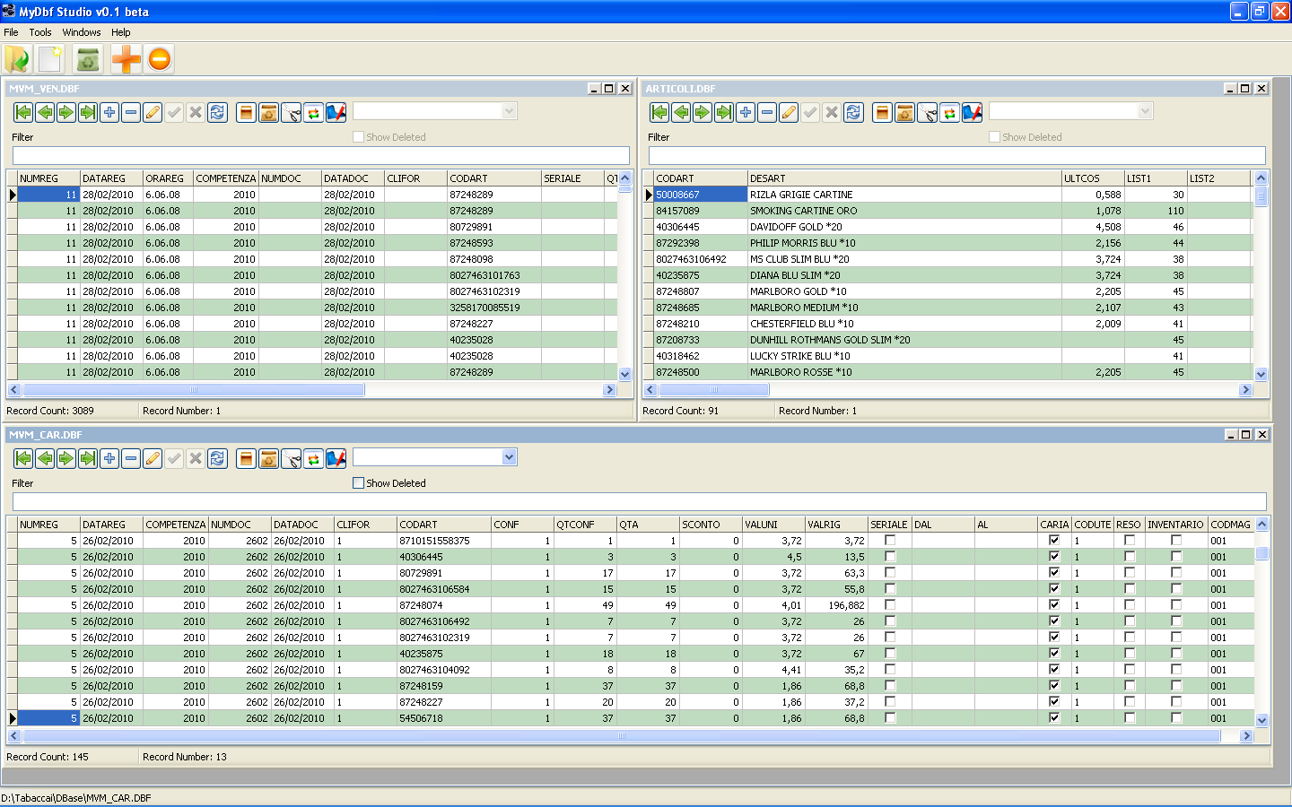Toggle RESO checkbox for CODART 87248227 in MVM_CAR
The image size is (1292, 807).
click(x=1130, y=702)
